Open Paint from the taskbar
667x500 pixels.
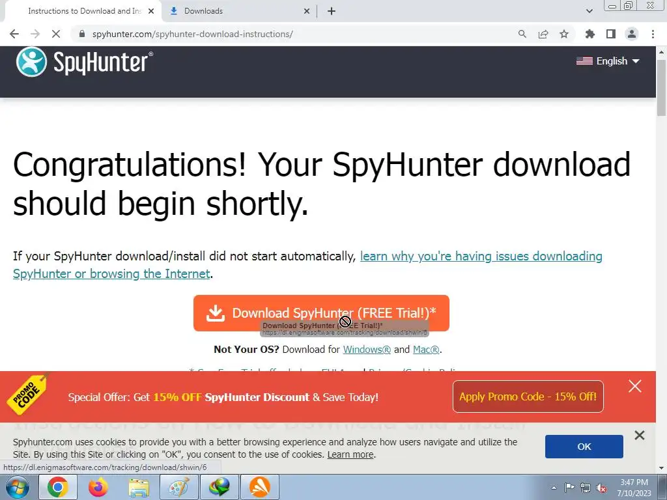pyautogui.click(x=179, y=487)
